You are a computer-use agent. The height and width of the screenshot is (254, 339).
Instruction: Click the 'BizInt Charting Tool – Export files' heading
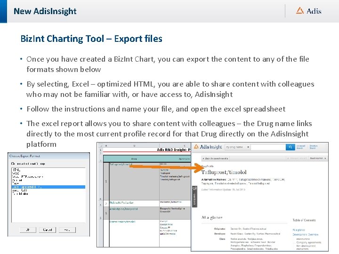(91, 39)
